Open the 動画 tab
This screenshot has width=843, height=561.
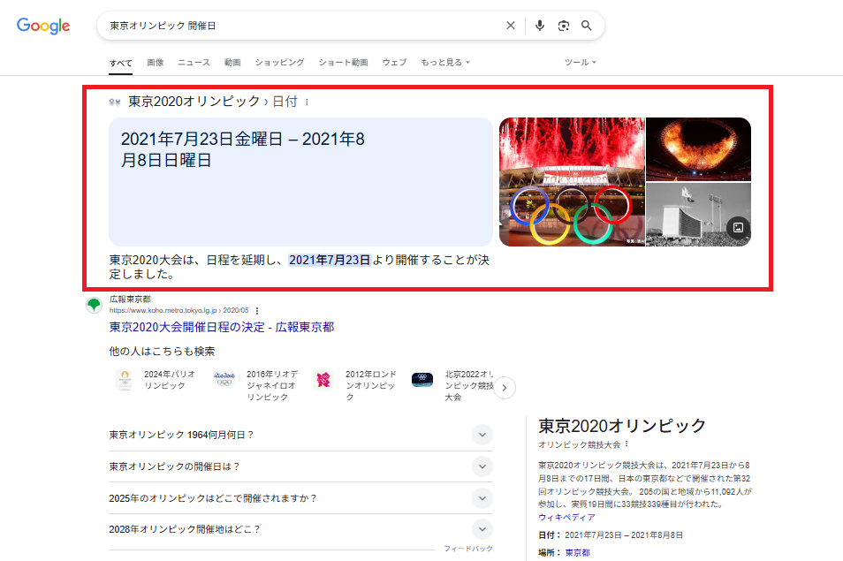(232, 63)
